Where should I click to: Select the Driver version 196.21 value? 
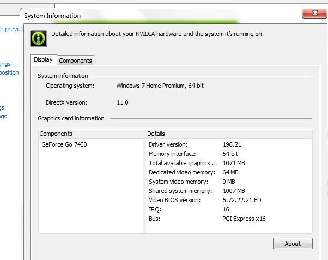(232, 144)
